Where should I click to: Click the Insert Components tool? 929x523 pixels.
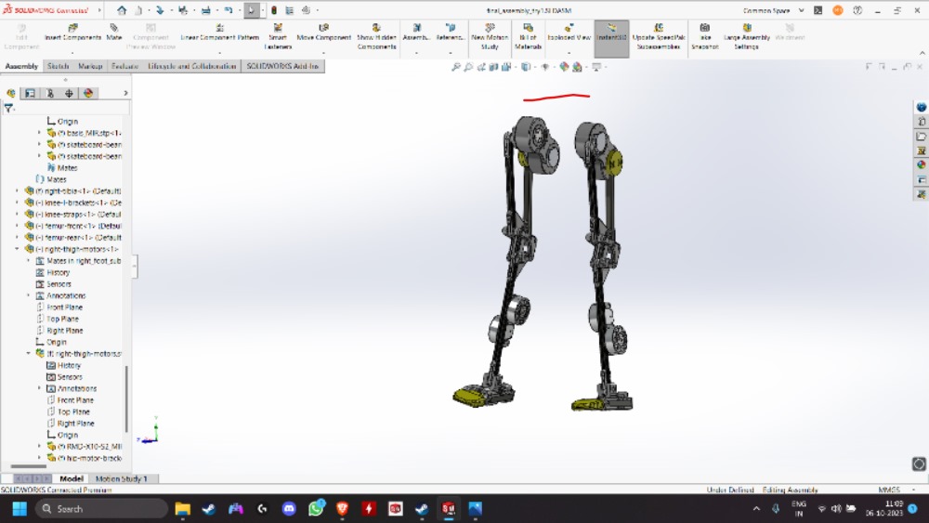click(x=72, y=33)
